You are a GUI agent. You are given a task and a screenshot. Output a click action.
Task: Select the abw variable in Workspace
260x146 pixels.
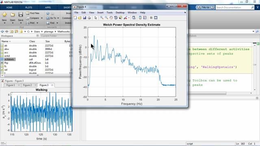point(36,49)
